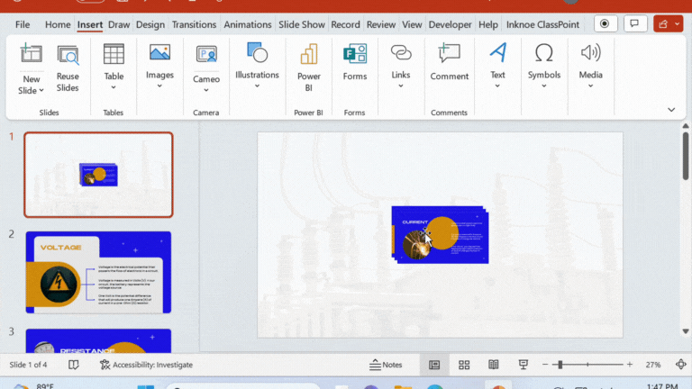The image size is (692, 389).
Task: Expand the Illustrations dropdown arrow
Action: [x=257, y=86]
